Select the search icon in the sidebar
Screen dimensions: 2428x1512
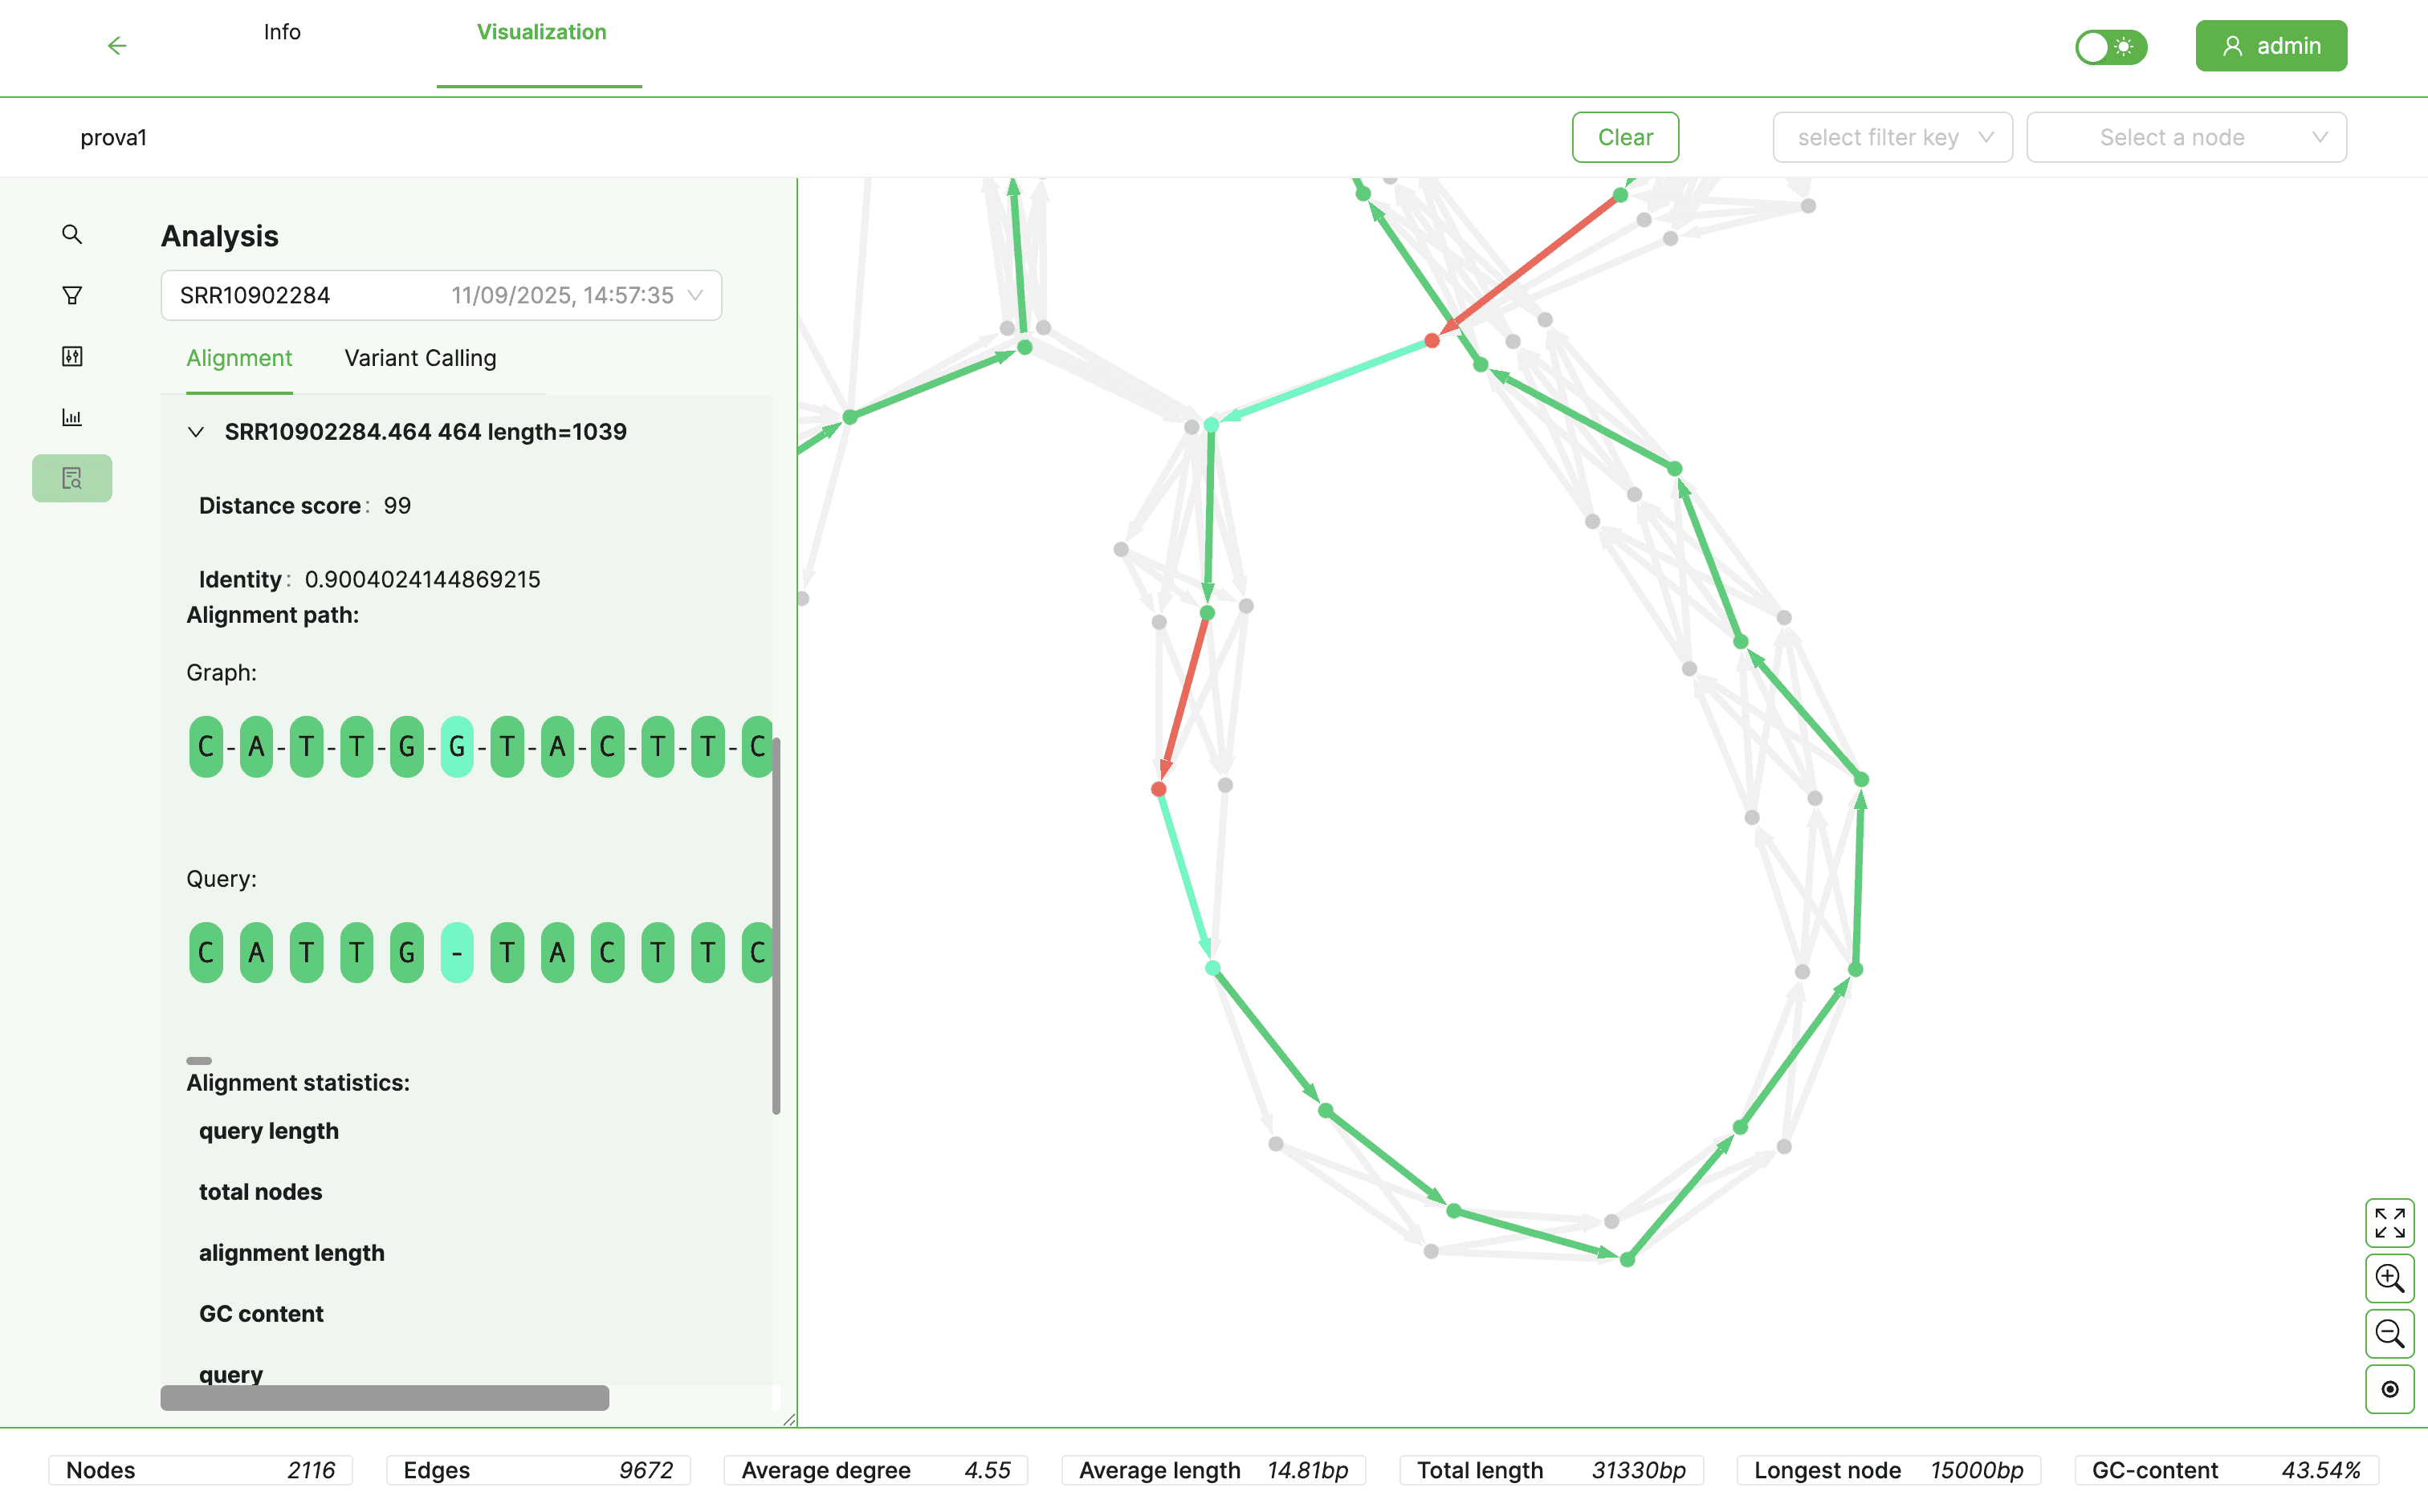click(x=71, y=233)
